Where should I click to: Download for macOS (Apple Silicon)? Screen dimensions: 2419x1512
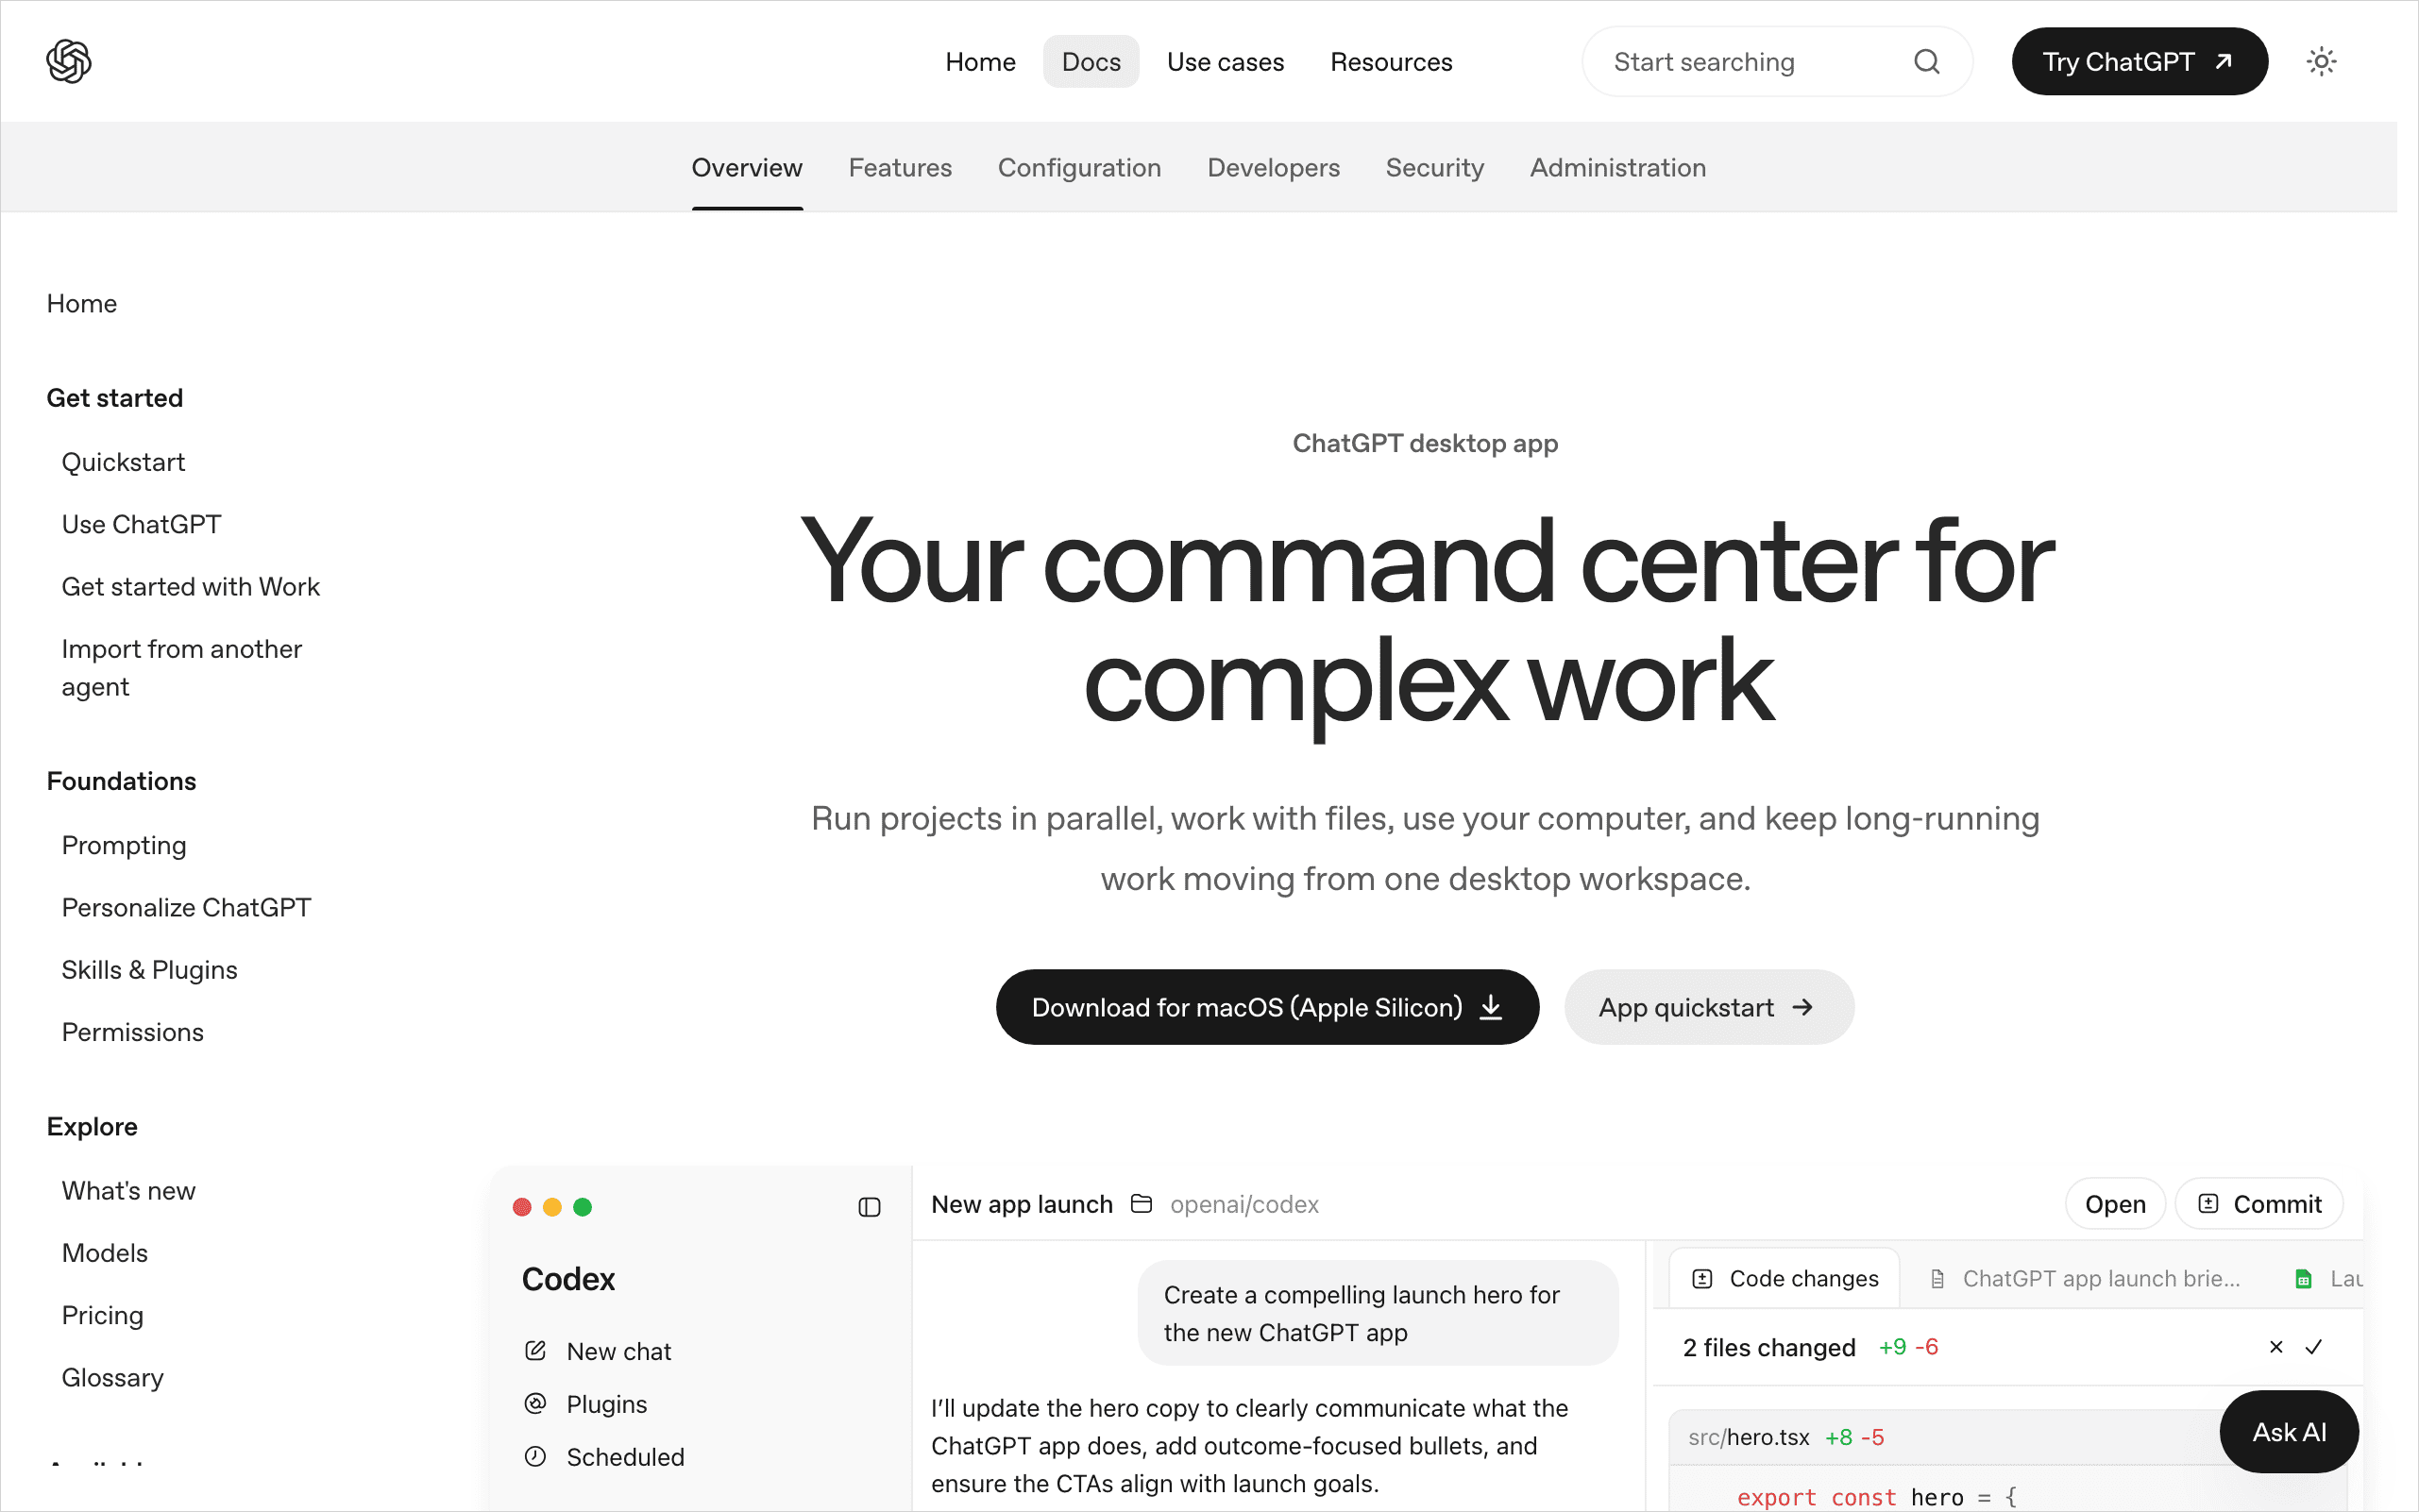click(x=1266, y=1007)
